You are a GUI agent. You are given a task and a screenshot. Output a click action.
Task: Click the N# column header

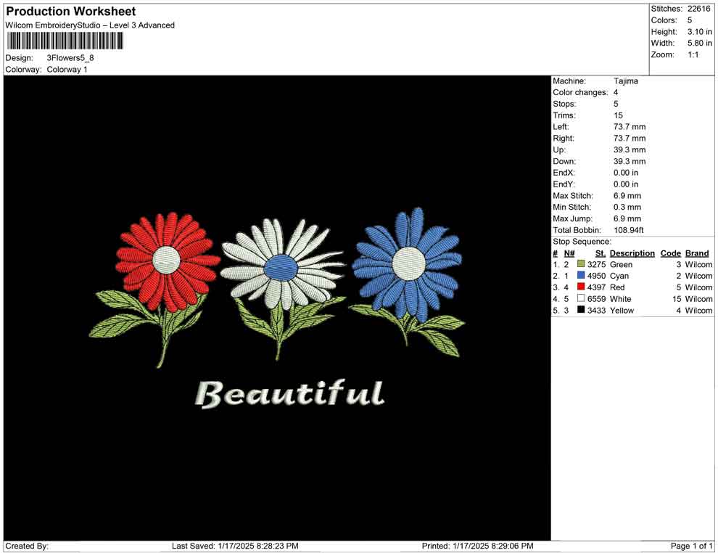(x=569, y=253)
